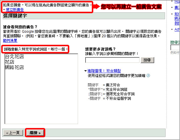Click the 台北花店 keyword line
180x140 pixels.
pos(14,56)
